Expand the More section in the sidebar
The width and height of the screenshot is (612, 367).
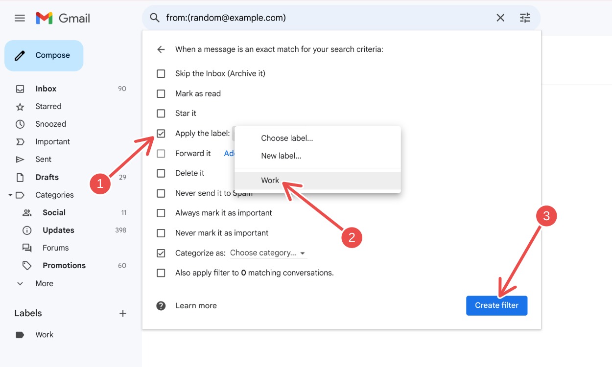tap(20, 283)
